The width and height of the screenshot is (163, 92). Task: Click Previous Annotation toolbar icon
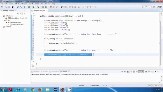83,7
